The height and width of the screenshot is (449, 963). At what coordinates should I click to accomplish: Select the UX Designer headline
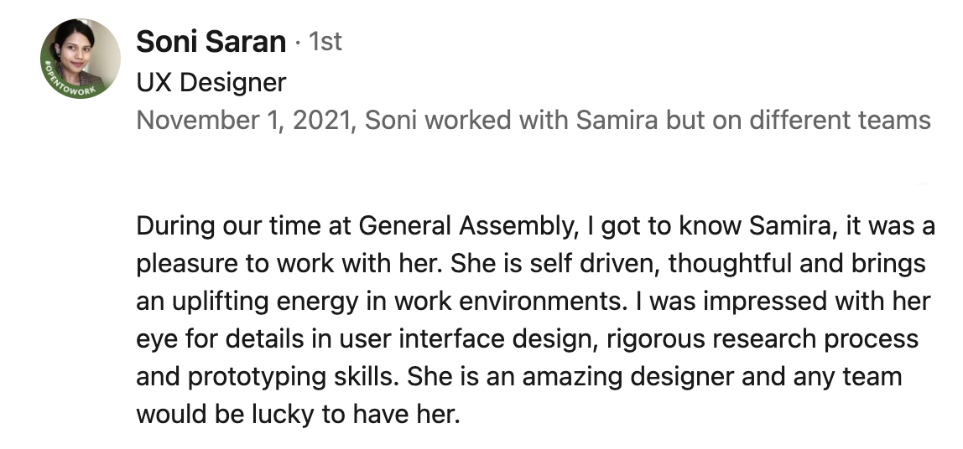(211, 82)
